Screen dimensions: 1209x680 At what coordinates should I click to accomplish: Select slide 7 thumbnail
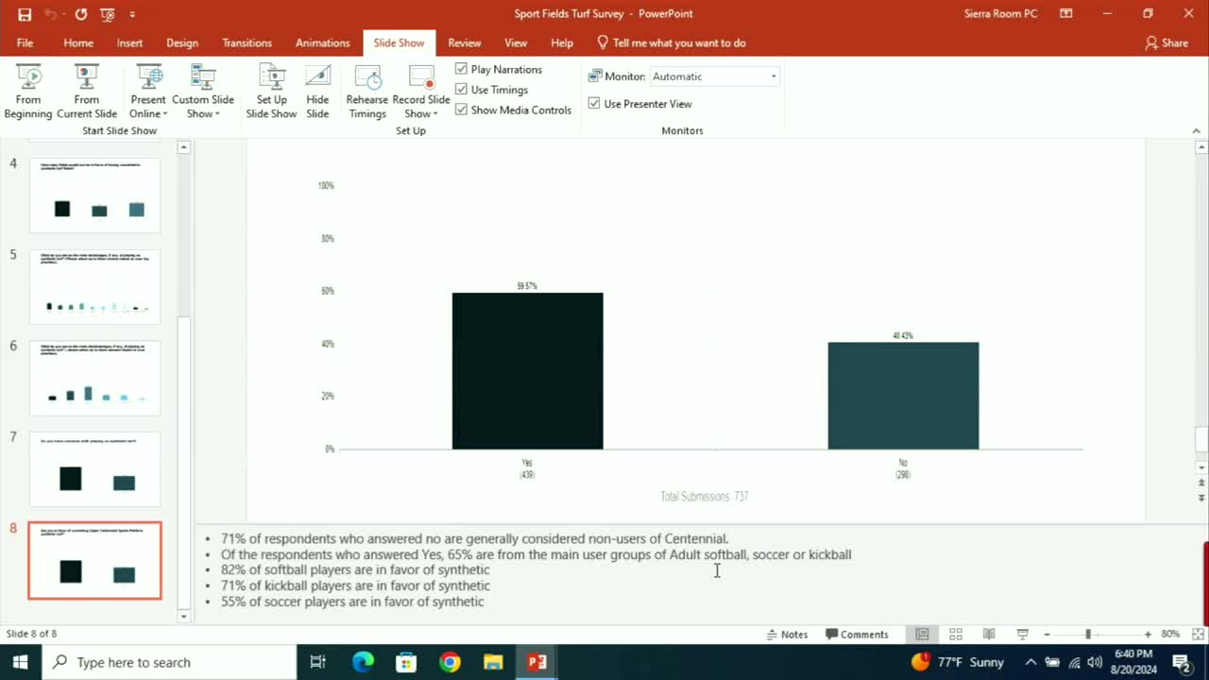pos(94,469)
